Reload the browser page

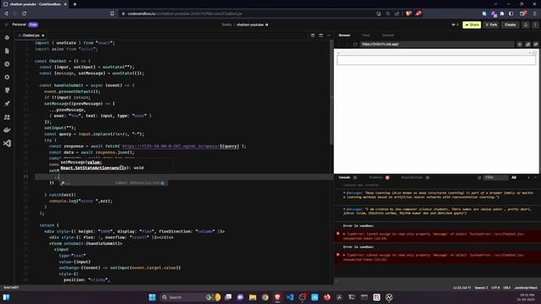coord(25,14)
